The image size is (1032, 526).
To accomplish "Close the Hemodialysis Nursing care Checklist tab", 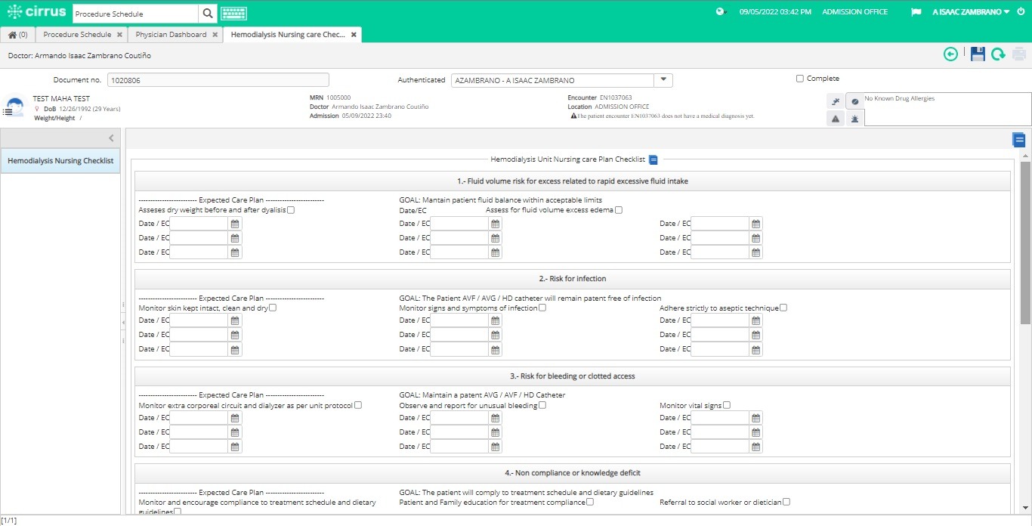I will [x=354, y=35].
